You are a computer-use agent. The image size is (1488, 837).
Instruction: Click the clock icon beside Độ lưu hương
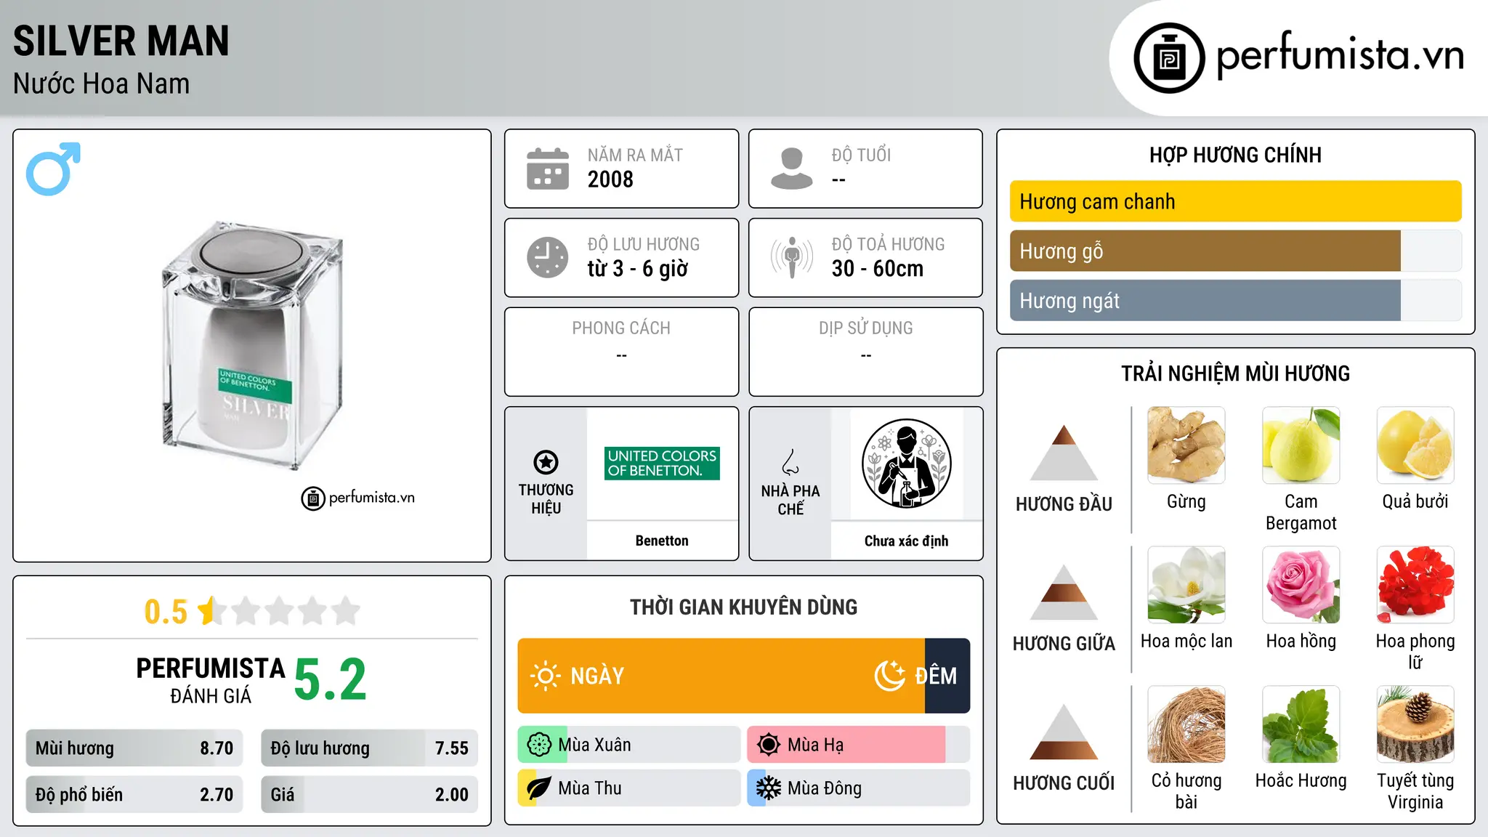pos(548,257)
